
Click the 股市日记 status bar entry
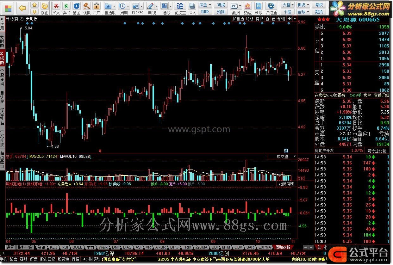point(47,259)
